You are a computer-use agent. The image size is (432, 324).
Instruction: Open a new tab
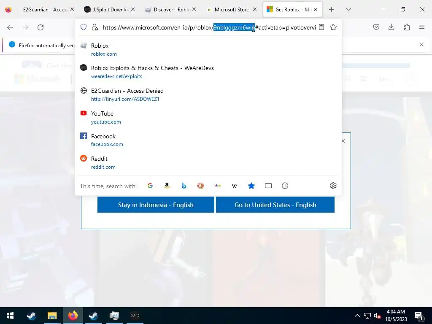pyautogui.click(x=332, y=10)
